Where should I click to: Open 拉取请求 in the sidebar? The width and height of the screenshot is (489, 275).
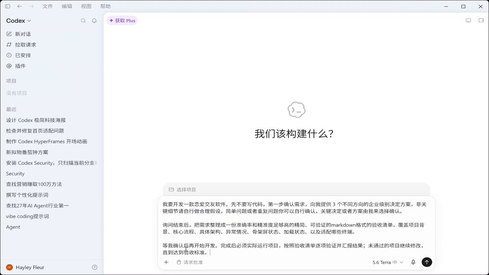[21, 45]
